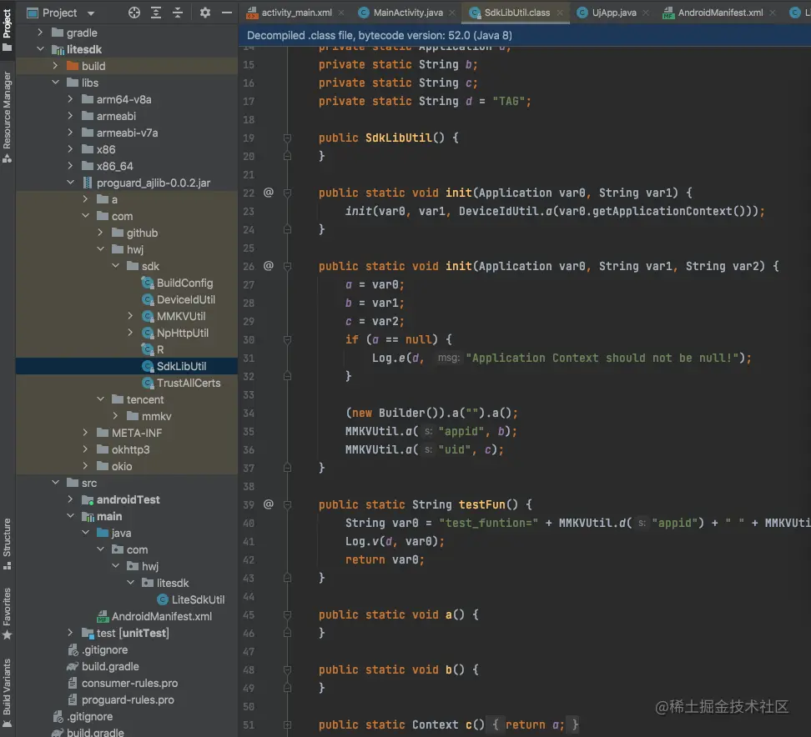Open the Build Variants tool window
The image size is (811, 737).
pos(8,693)
